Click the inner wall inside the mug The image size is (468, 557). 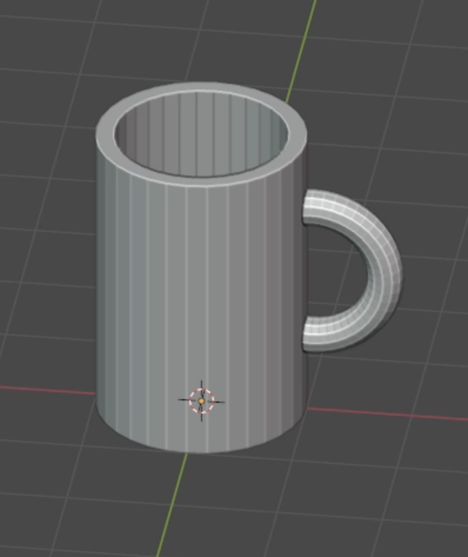click(x=202, y=133)
